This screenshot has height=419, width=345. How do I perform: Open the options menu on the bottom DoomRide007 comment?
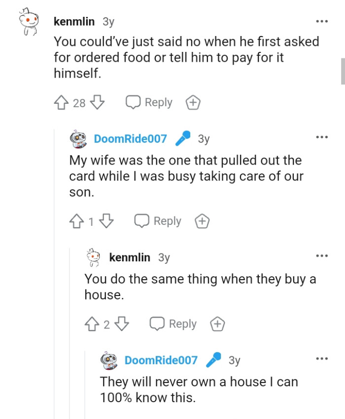pos(321,358)
